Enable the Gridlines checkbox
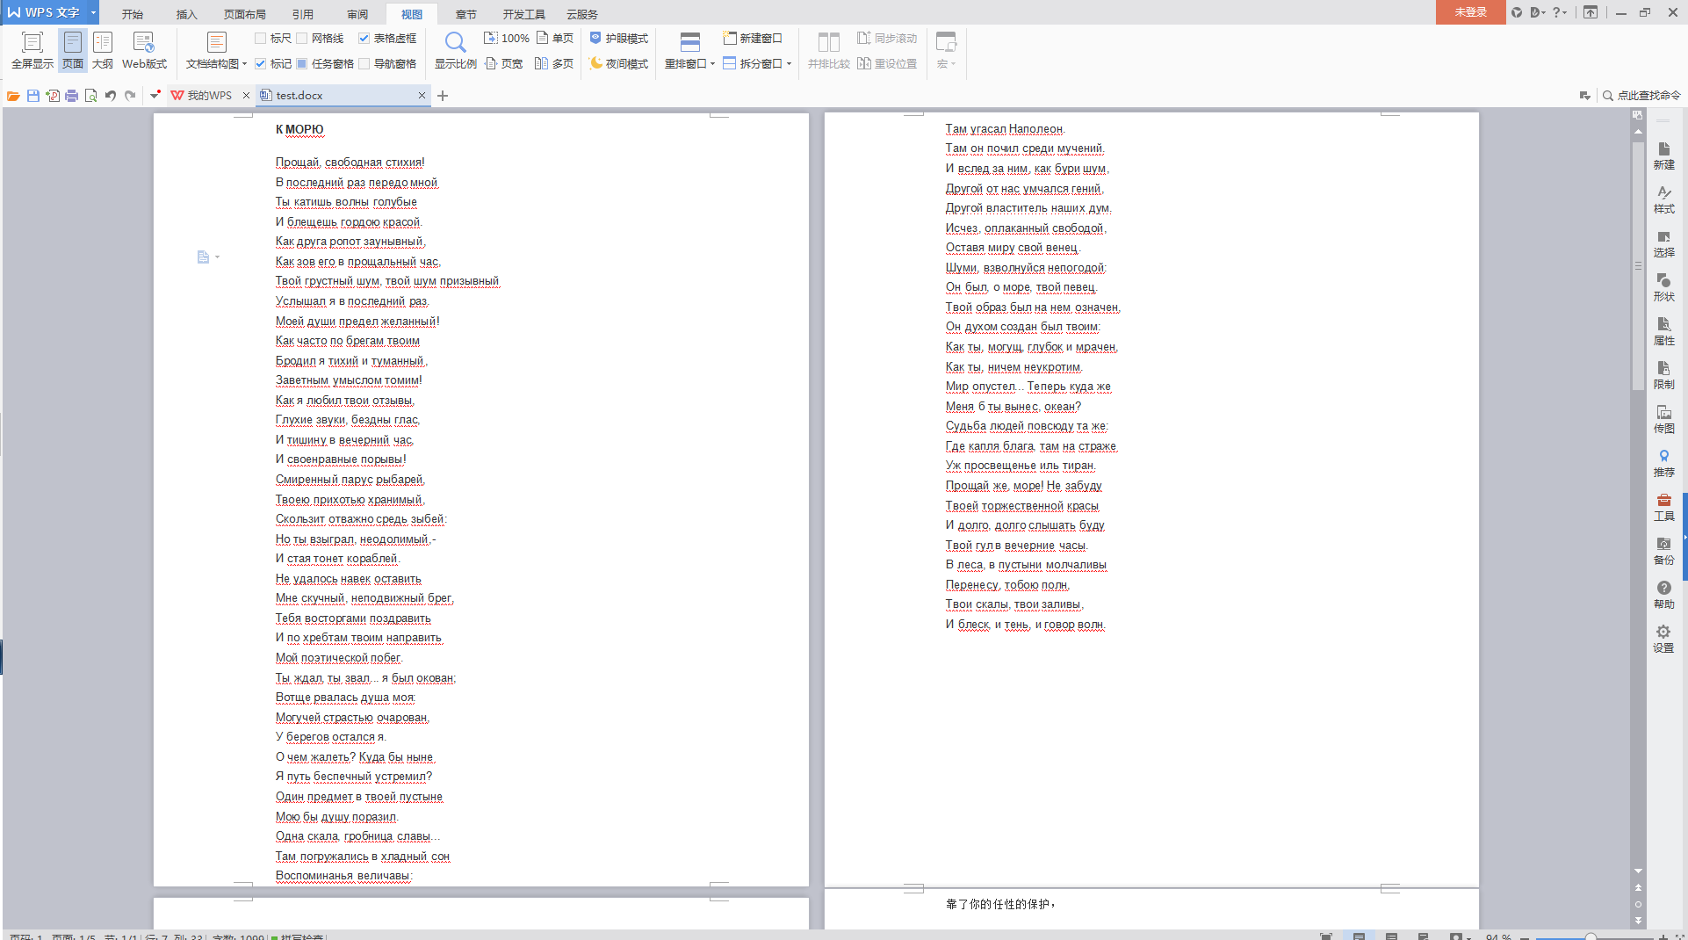This screenshot has width=1688, height=940. (301, 39)
